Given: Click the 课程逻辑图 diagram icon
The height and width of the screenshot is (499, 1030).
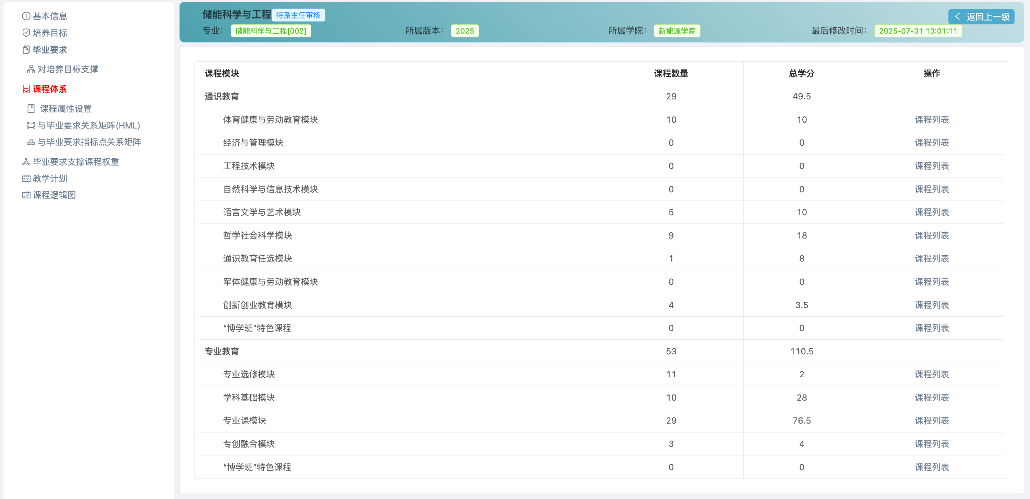Looking at the screenshot, I should [26, 195].
